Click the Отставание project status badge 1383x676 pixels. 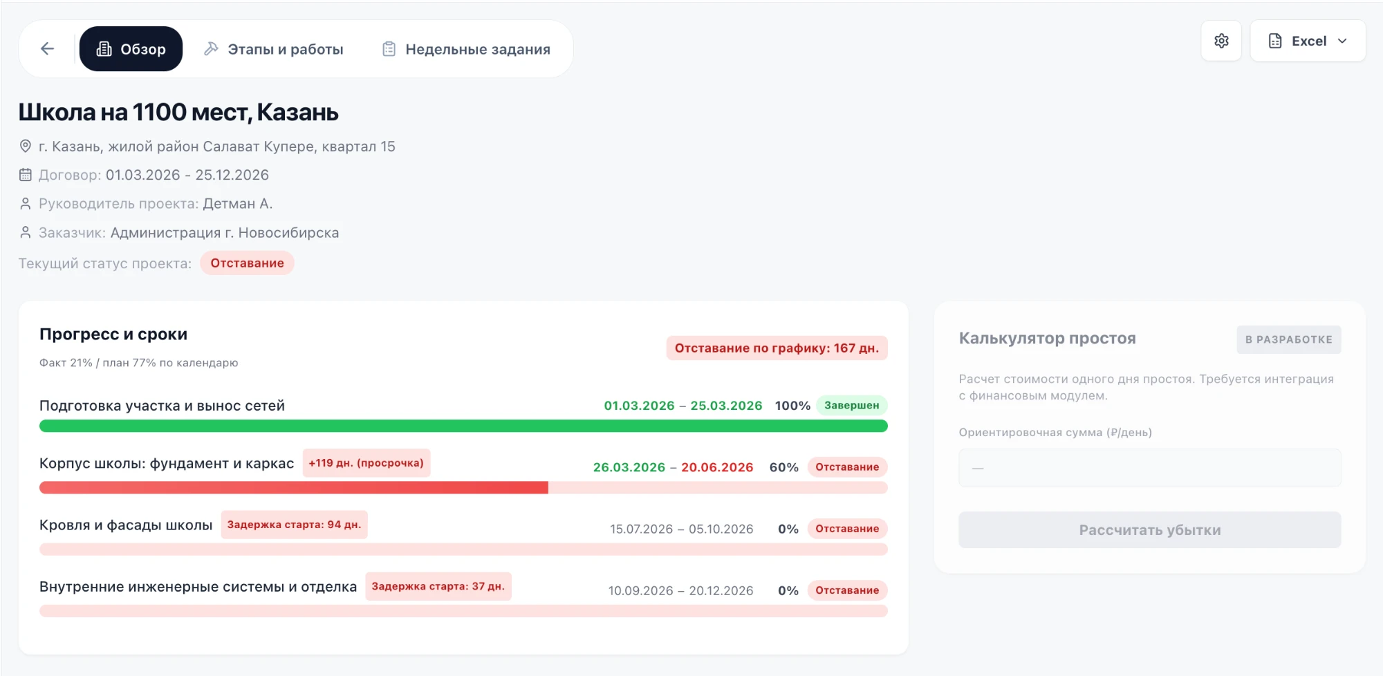pos(247,263)
